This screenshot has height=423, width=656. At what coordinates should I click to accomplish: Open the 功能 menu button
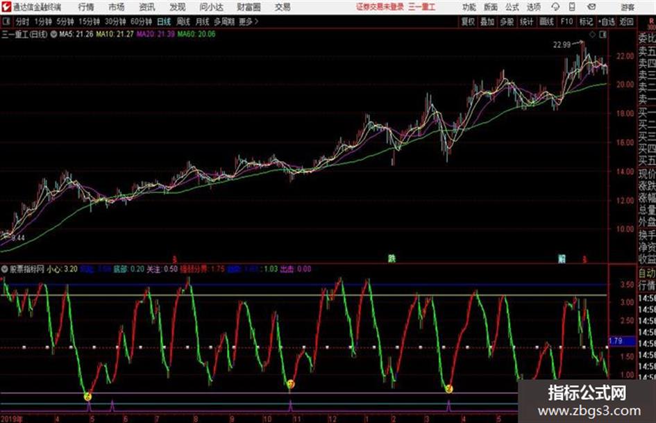469,7
